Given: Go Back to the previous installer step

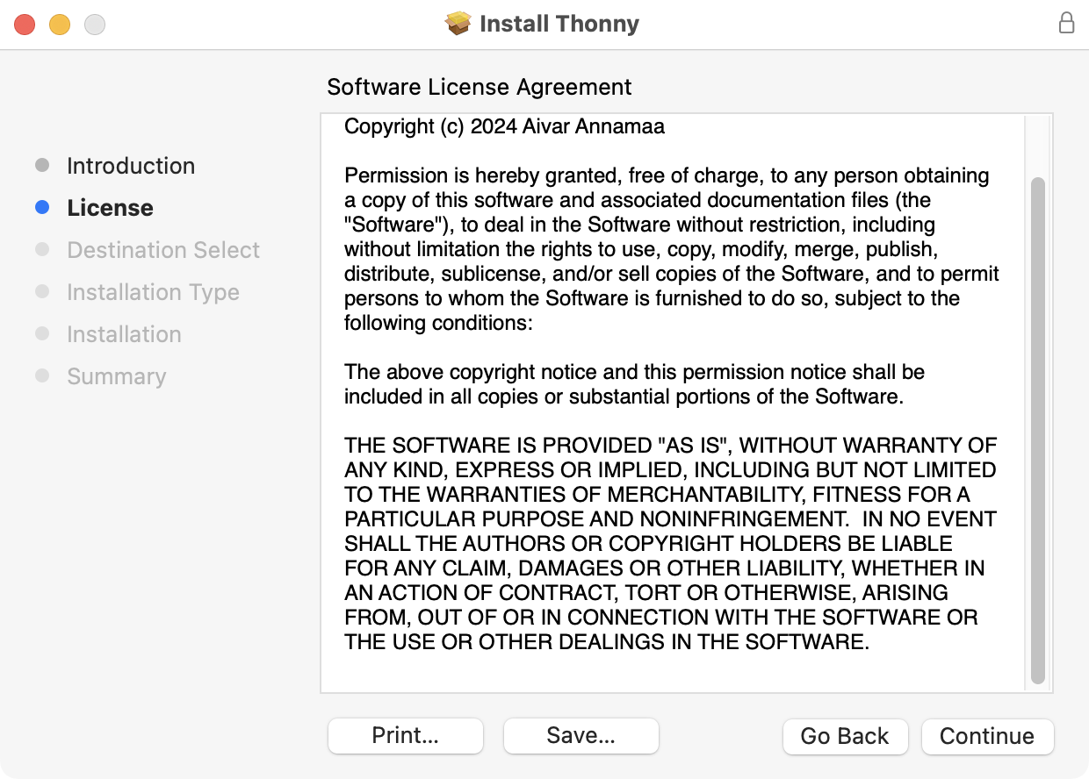Looking at the screenshot, I should pos(844,736).
